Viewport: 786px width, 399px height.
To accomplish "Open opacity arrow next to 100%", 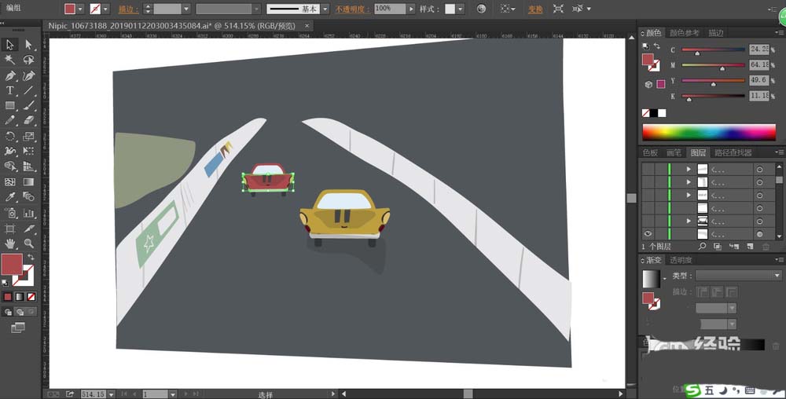I will tap(411, 9).
